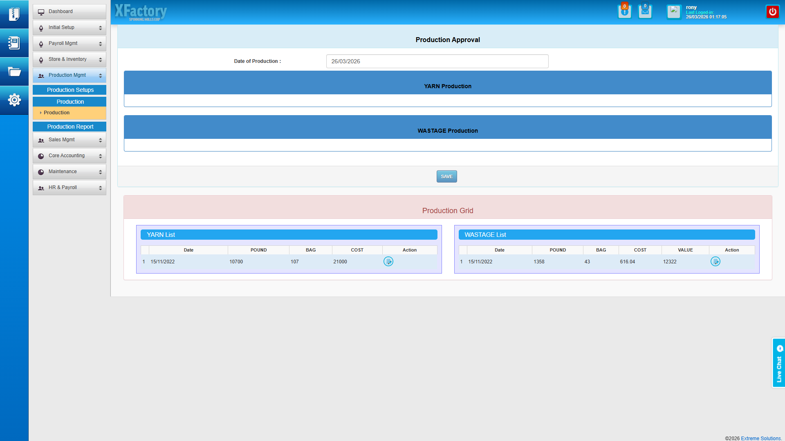Screen dimensions: 785x441
Task: Click the Date of Production field
Action: tap(437, 61)
